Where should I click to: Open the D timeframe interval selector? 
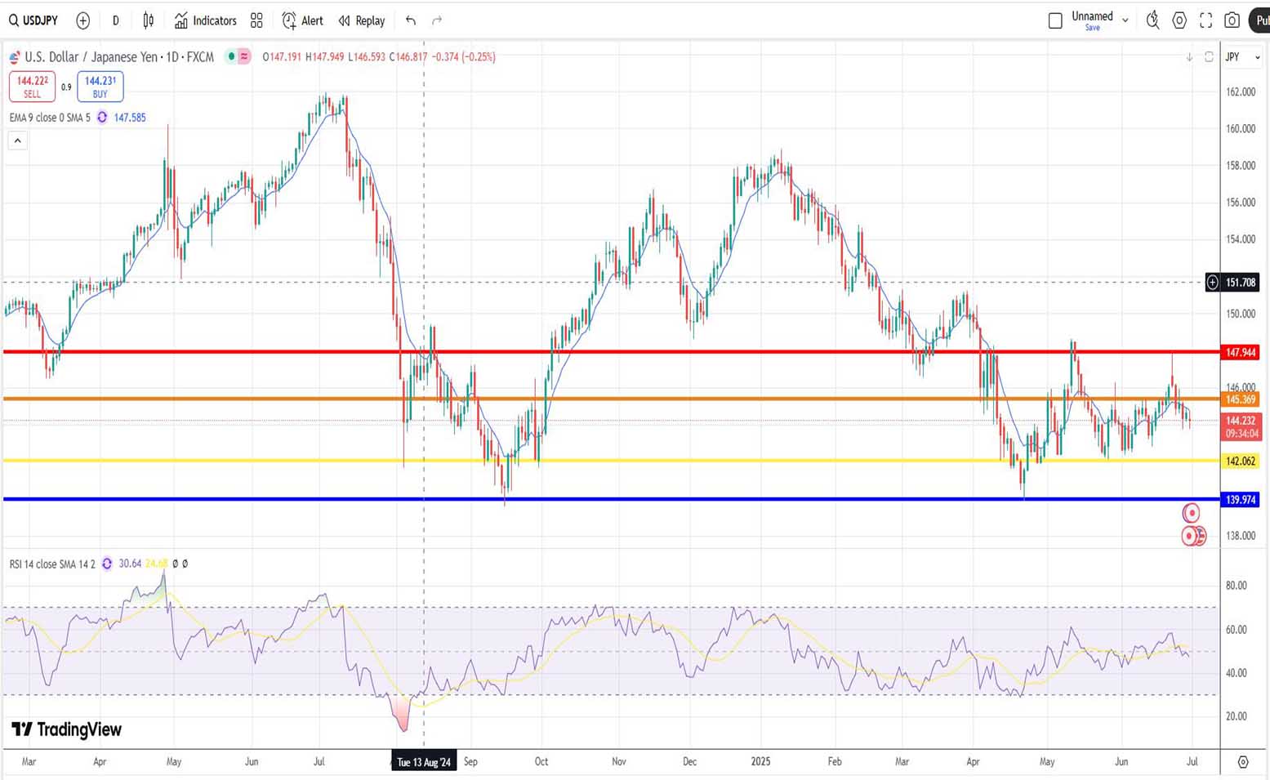(x=115, y=20)
